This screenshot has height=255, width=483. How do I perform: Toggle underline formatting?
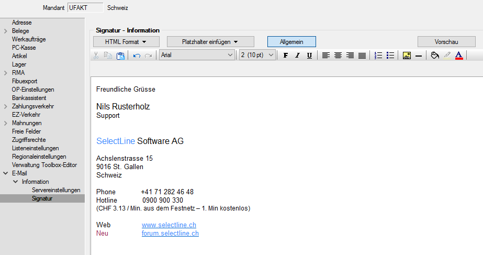pos(309,56)
